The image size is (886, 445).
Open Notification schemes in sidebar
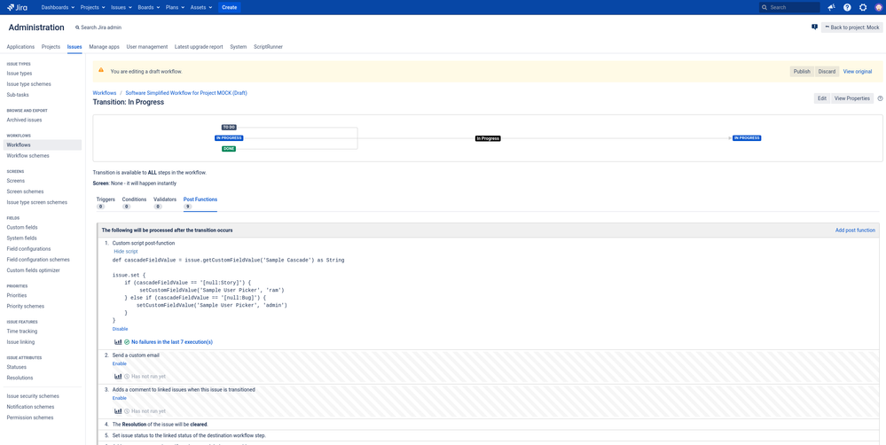(30, 407)
